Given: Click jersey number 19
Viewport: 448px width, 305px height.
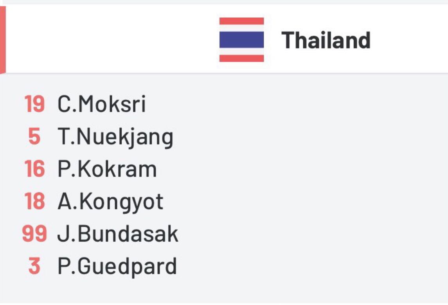Looking at the screenshot, I should pos(34,104).
